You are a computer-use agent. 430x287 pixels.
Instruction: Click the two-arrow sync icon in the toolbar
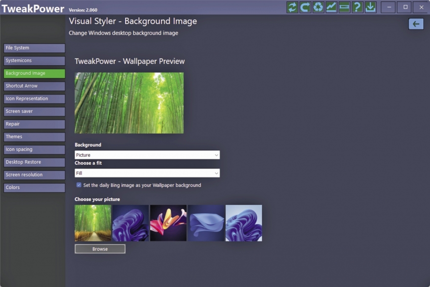tap(292, 7)
